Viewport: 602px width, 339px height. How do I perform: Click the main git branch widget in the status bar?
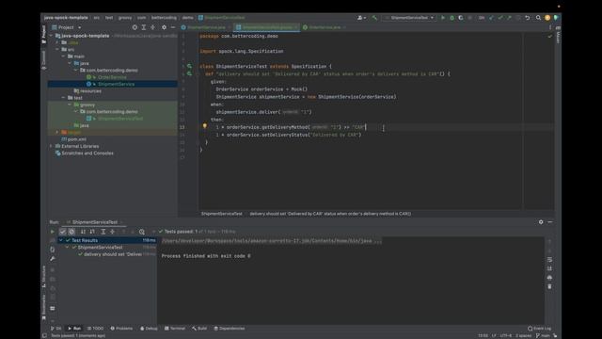(544, 335)
